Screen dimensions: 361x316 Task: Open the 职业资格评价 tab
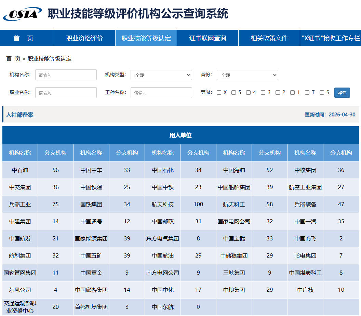84,38
